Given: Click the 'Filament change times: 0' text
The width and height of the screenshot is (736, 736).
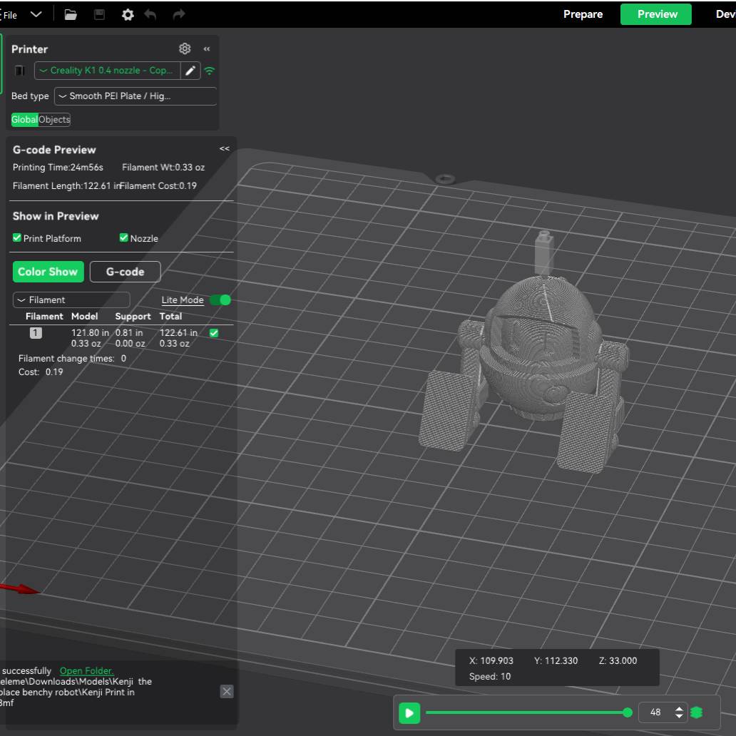Looking at the screenshot, I should pos(72,359).
